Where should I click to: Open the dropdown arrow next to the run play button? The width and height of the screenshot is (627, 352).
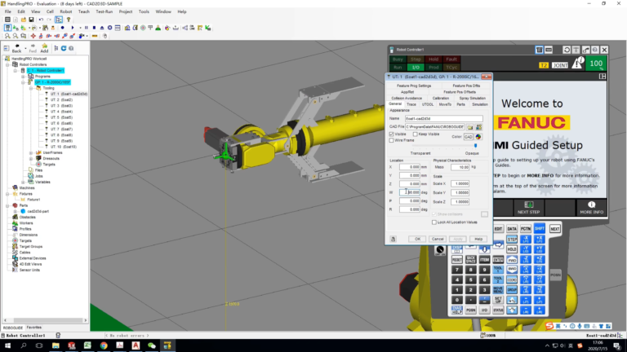pos(80,28)
